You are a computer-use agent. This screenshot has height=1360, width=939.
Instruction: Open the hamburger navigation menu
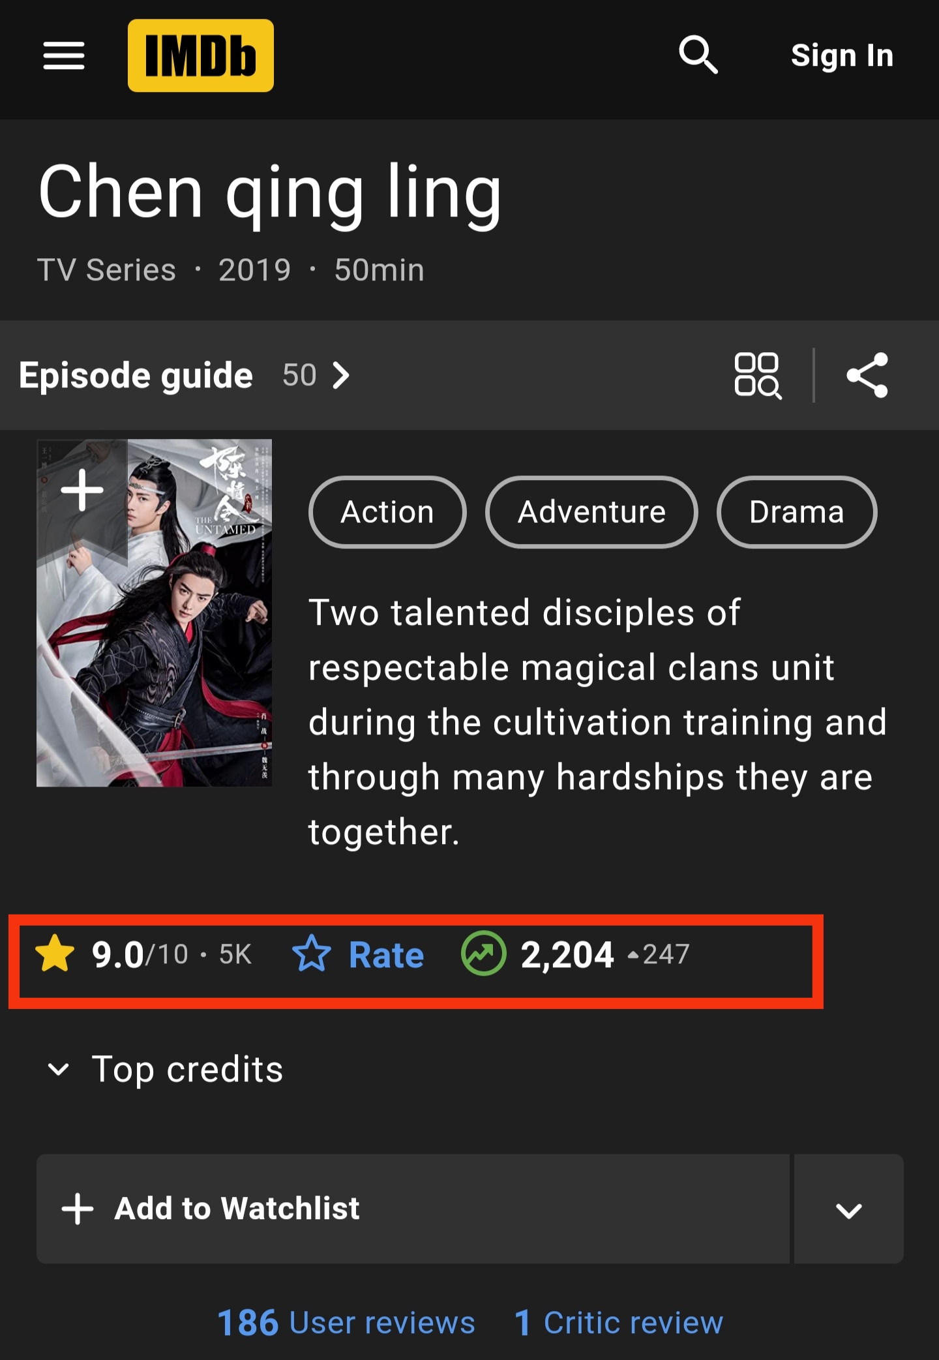point(64,55)
